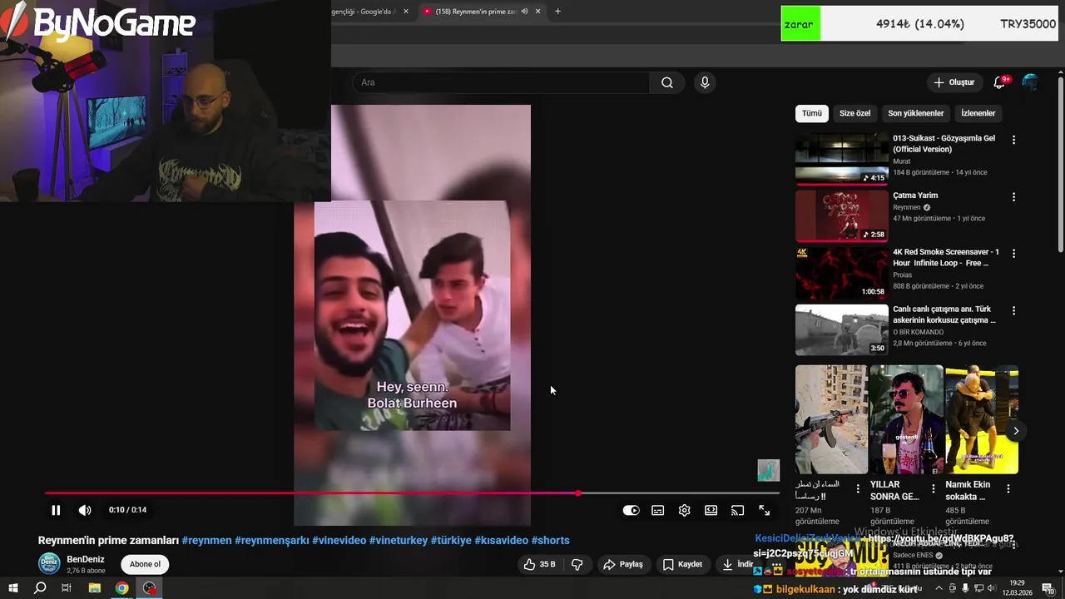Open YILLAR SONRA GE... short thumbnail
This screenshot has height=599, width=1065.
[x=907, y=419]
